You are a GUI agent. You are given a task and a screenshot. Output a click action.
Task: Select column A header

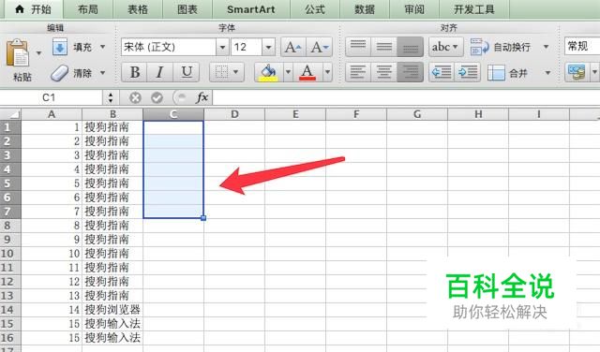coord(52,114)
